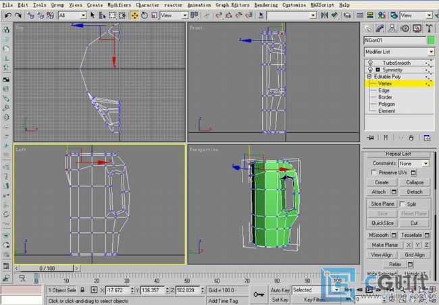Open the Attach List settings box
439x305 pixels.
tap(394, 192)
